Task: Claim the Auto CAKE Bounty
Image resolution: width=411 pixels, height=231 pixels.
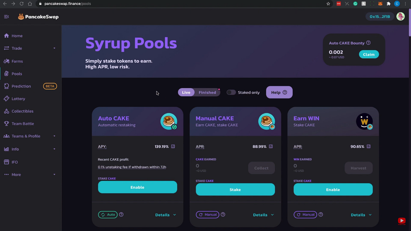Action: (369, 54)
